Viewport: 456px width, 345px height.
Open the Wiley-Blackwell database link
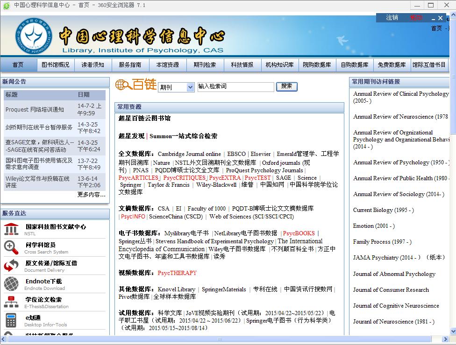coord(216,185)
